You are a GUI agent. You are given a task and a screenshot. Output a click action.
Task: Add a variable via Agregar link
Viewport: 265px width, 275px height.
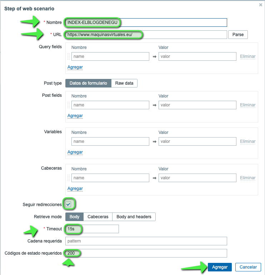pyautogui.click(x=75, y=152)
